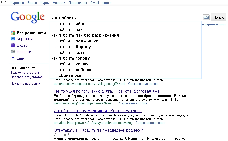Click the icon beside Все результаты

[x=13, y=33]
